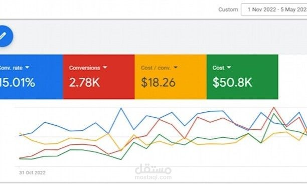This screenshot has height=184, width=307.
Task: Click the $50.8K cost value
Action: (x=232, y=82)
